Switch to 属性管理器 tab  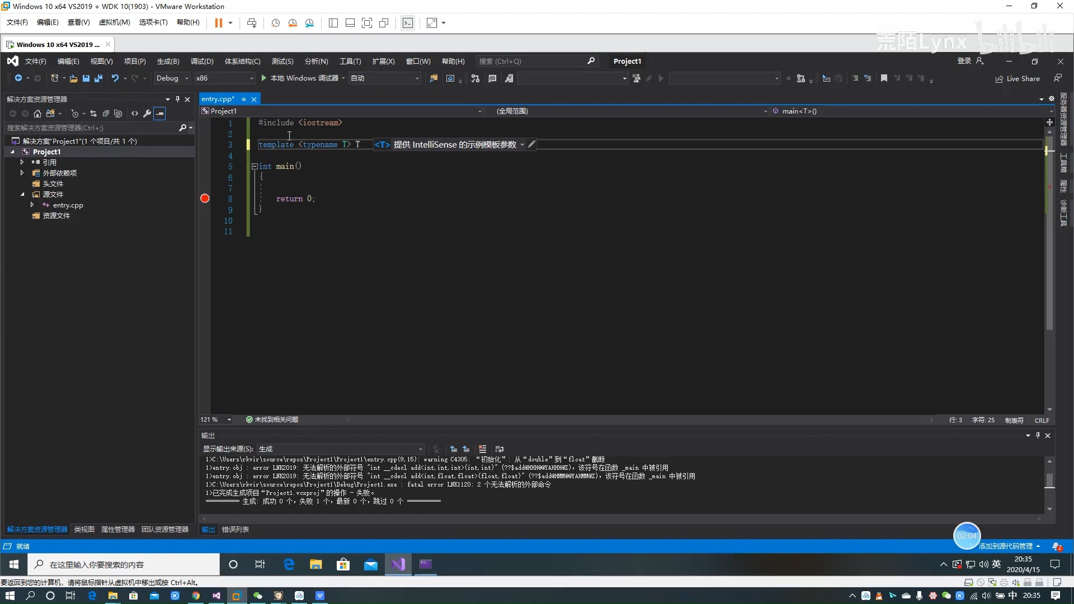(118, 530)
